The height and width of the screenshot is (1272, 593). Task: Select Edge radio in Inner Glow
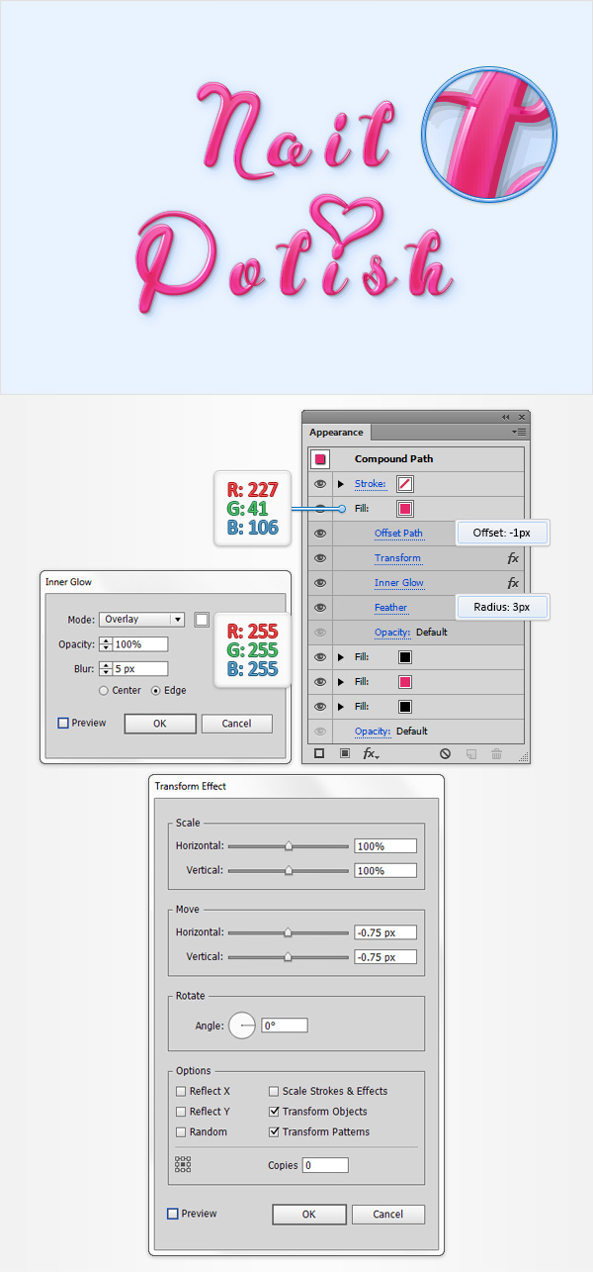(x=155, y=691)
